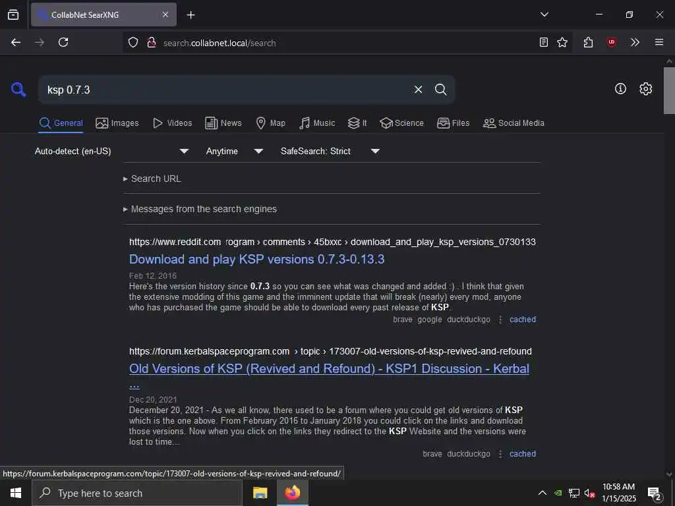
Task: Click reddit.com result URL
Action: tap(332, 242)
